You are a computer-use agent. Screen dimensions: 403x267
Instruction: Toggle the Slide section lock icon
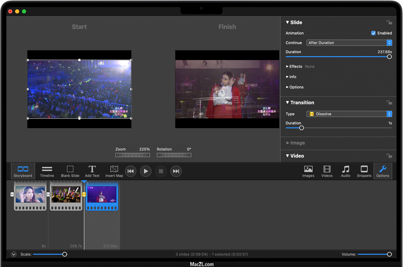point(389,22)
